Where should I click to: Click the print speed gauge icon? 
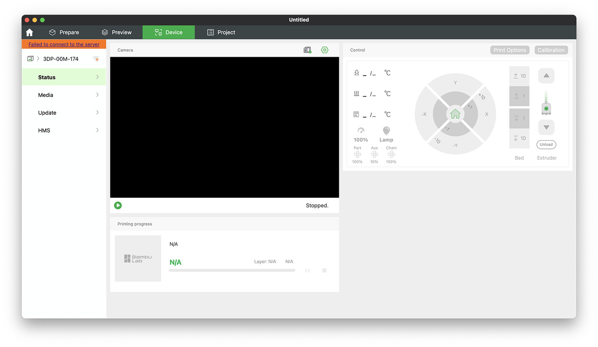[x=361, y=130]
